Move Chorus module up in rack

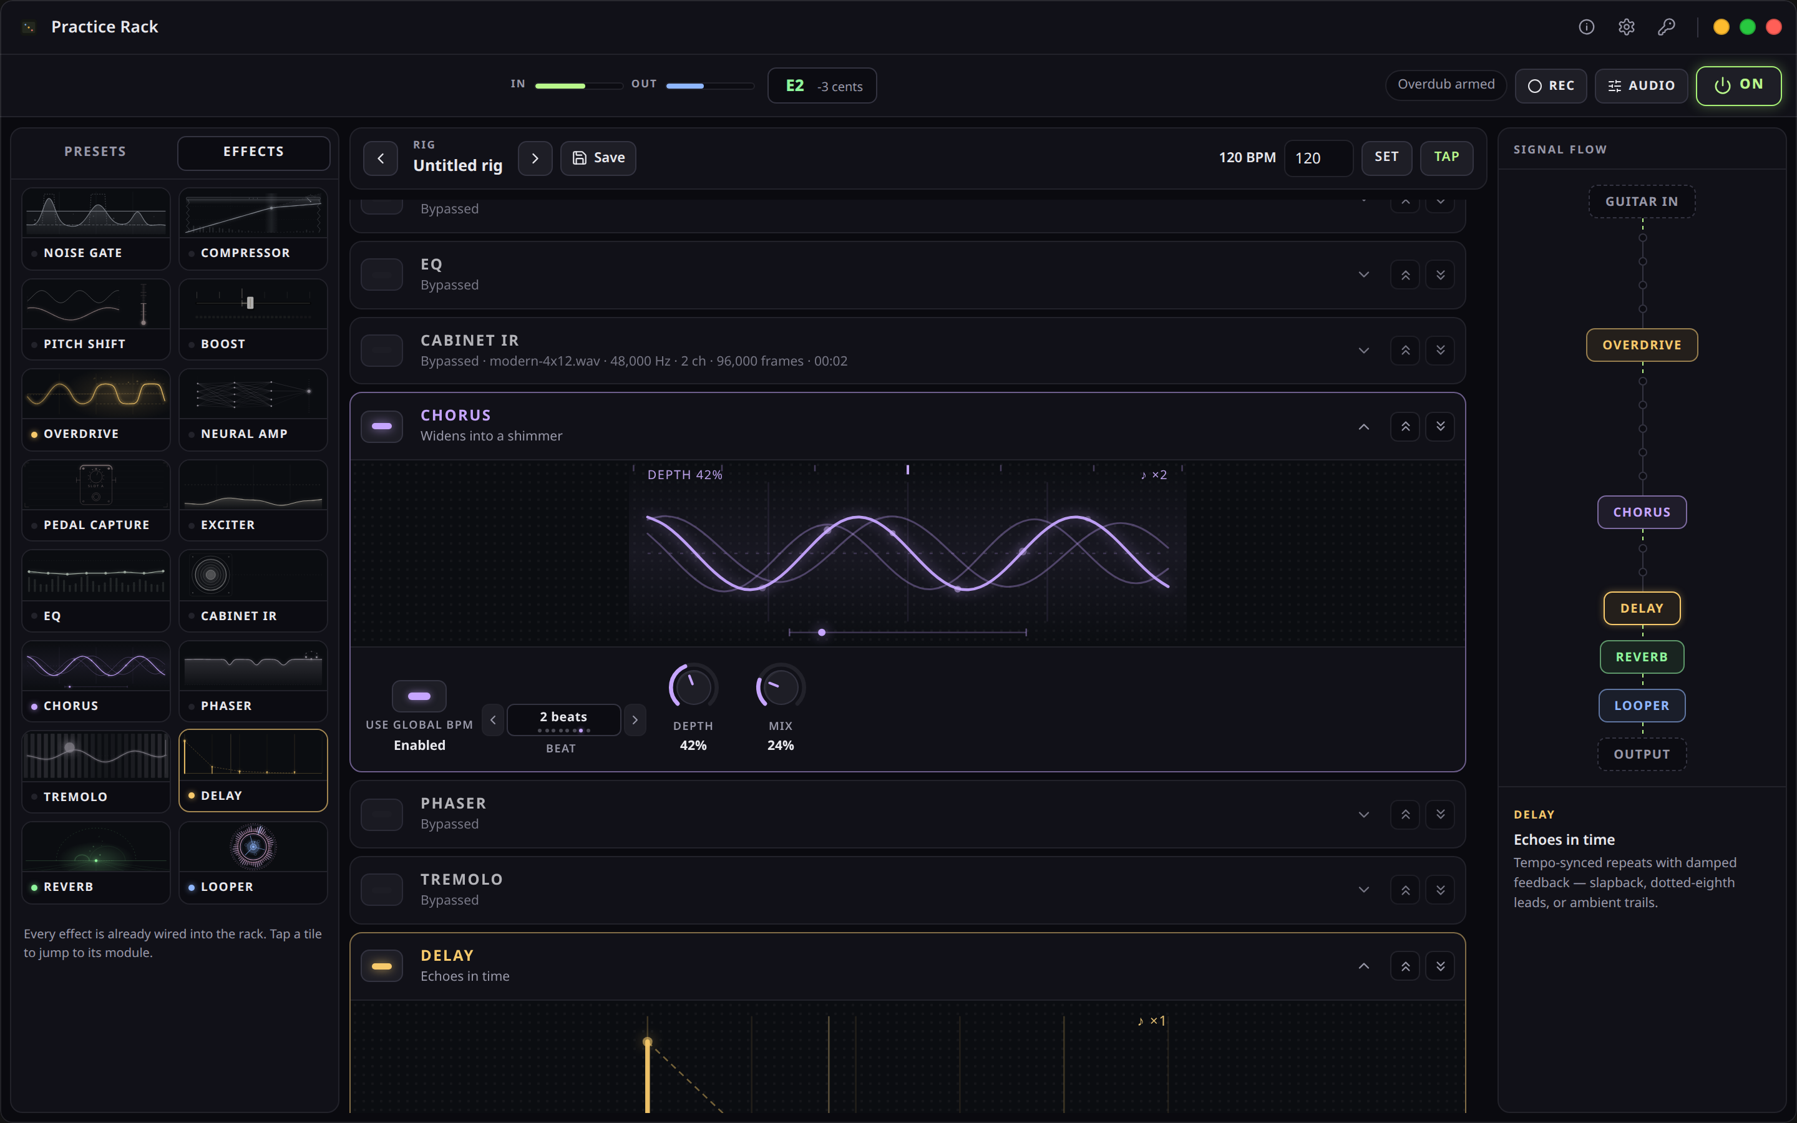1405,426
